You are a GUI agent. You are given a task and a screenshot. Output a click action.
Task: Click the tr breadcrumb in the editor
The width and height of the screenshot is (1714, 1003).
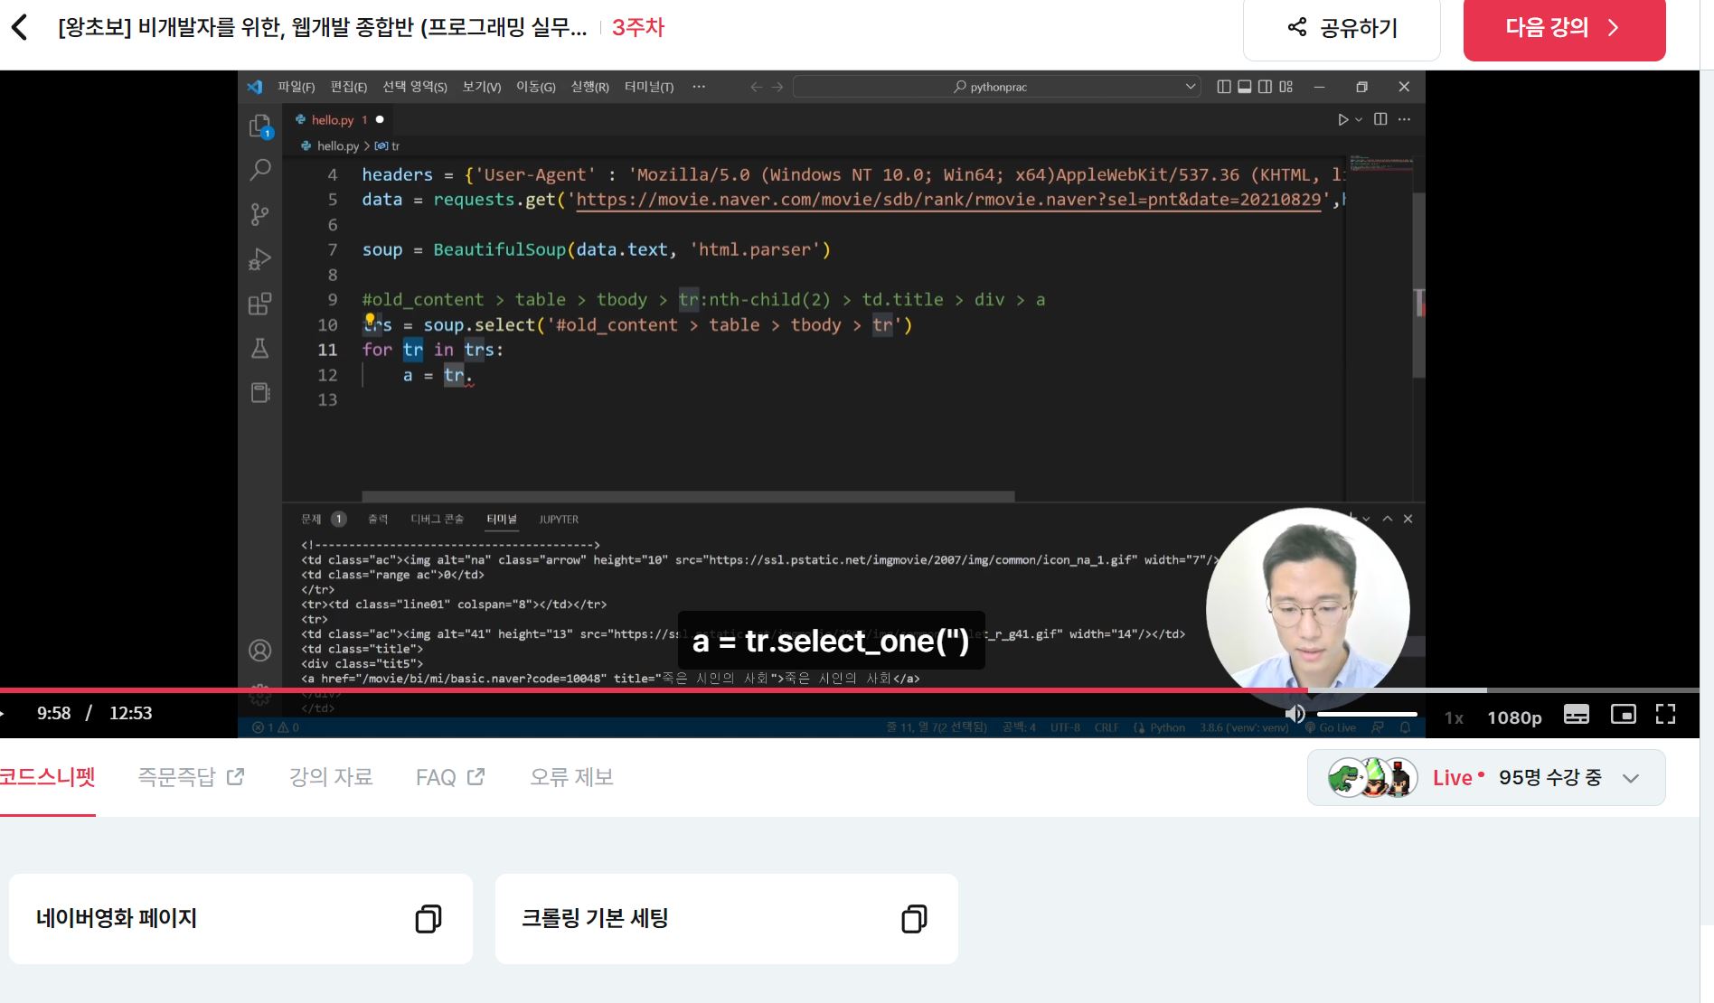pyautogui.click(x=390, y=145)
